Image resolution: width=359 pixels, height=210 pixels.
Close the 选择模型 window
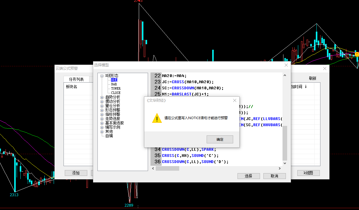pos(286,65)
